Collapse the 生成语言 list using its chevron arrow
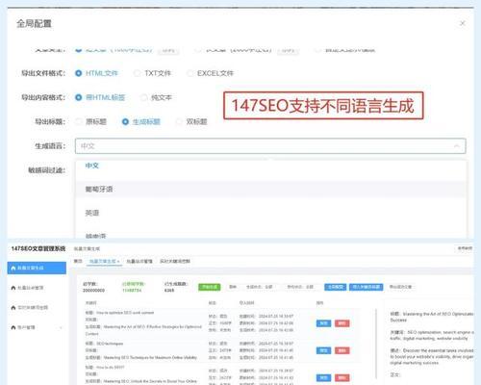The image size is (481, 385). point(456,146)
